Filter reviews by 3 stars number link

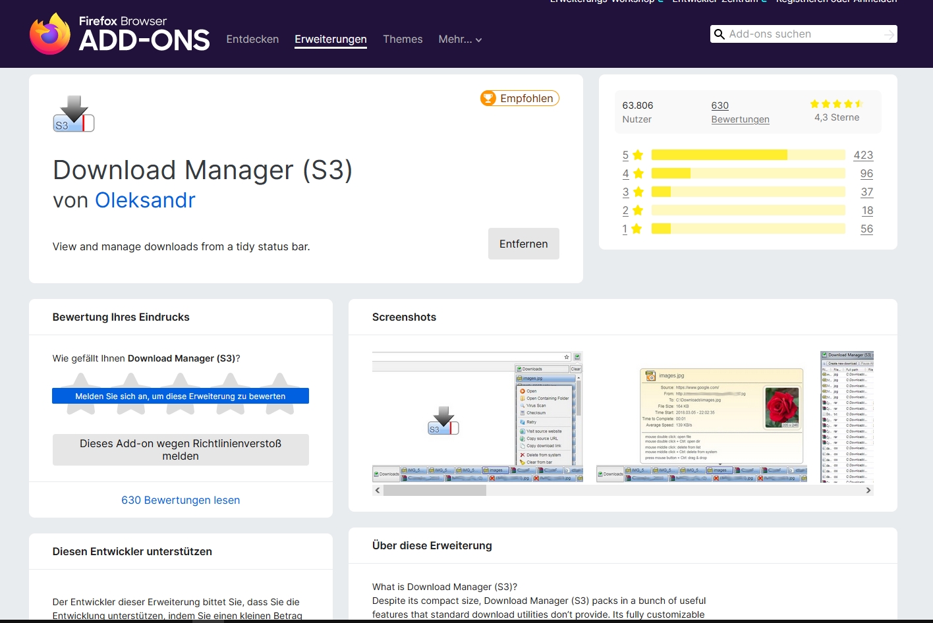(x=625, y=192)
